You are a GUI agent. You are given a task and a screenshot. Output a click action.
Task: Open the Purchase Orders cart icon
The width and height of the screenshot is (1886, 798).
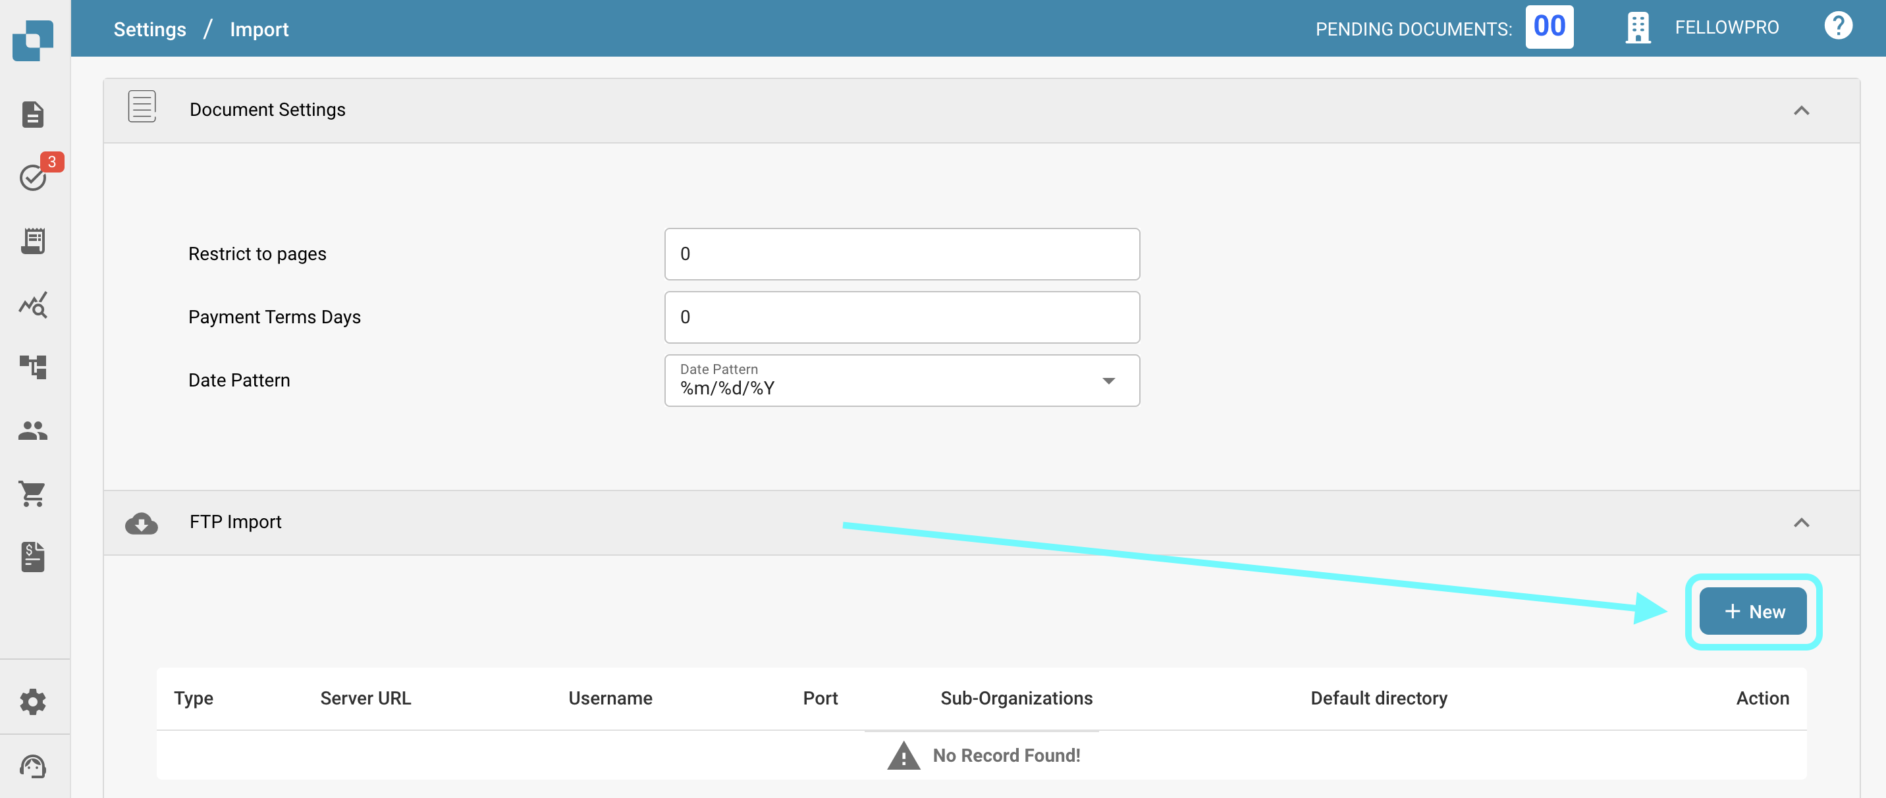point(32,493)
